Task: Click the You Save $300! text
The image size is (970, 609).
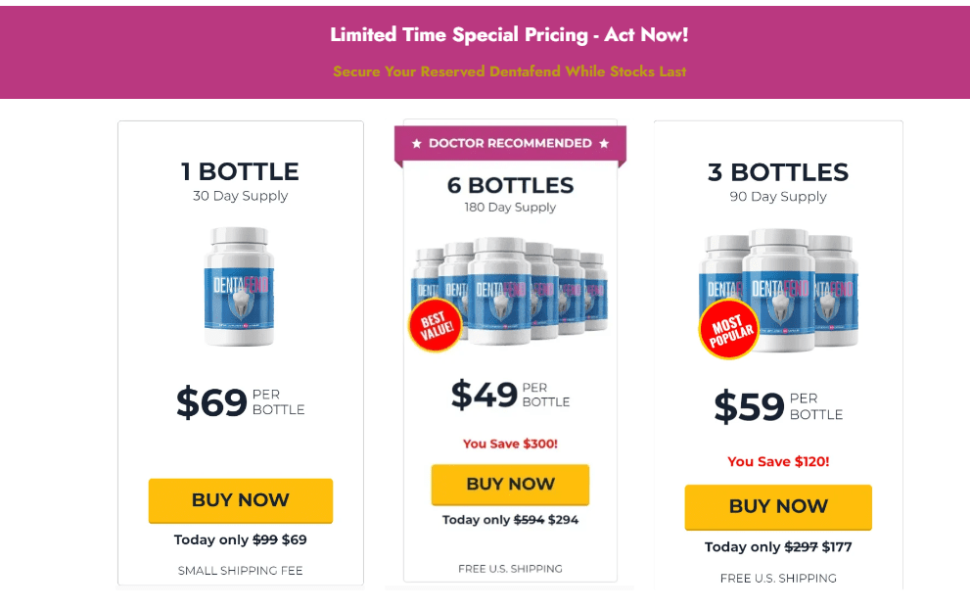Action: point(510,444)
